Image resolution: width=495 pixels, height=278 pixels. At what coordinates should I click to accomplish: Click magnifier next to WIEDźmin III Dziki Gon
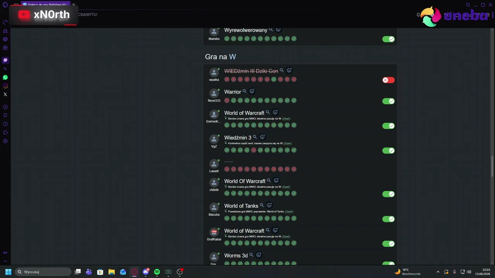282,71
